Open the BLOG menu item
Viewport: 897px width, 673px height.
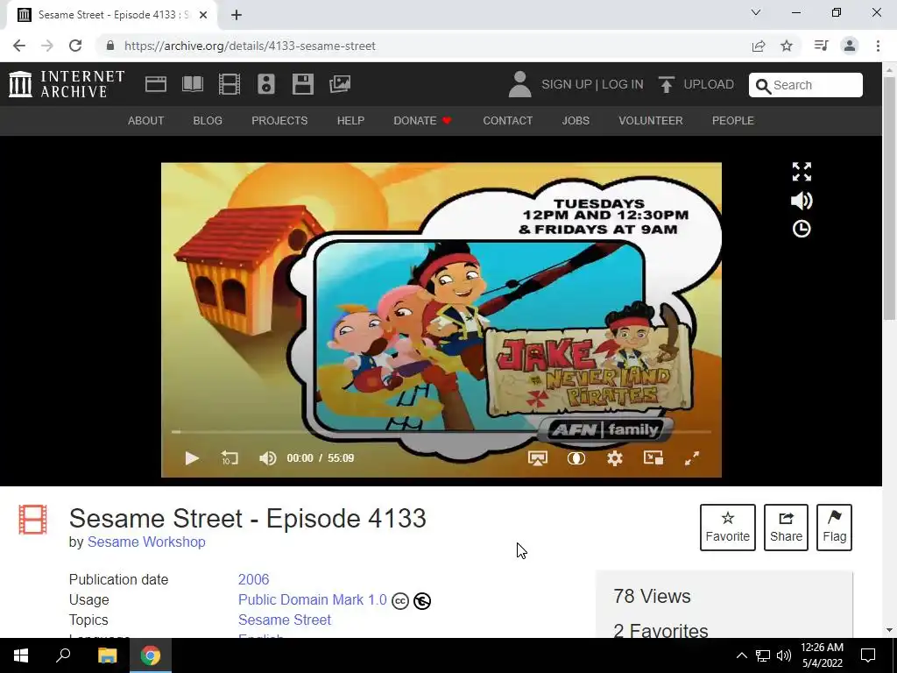208,121
